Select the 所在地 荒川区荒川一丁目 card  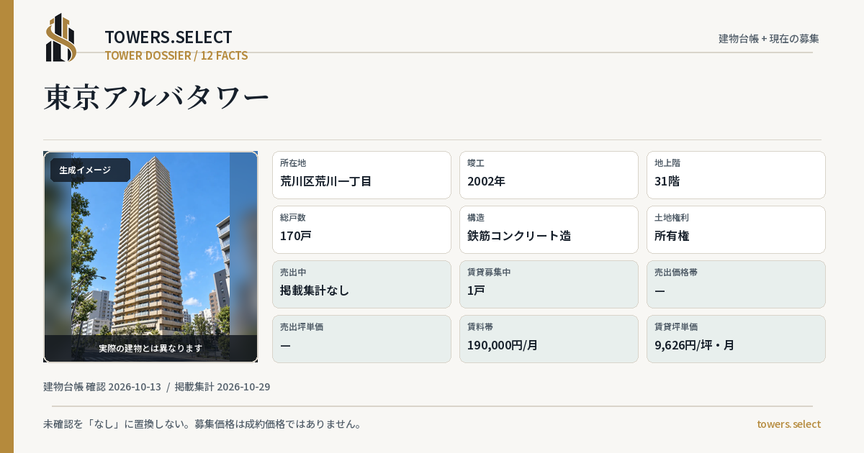(361, 175)
